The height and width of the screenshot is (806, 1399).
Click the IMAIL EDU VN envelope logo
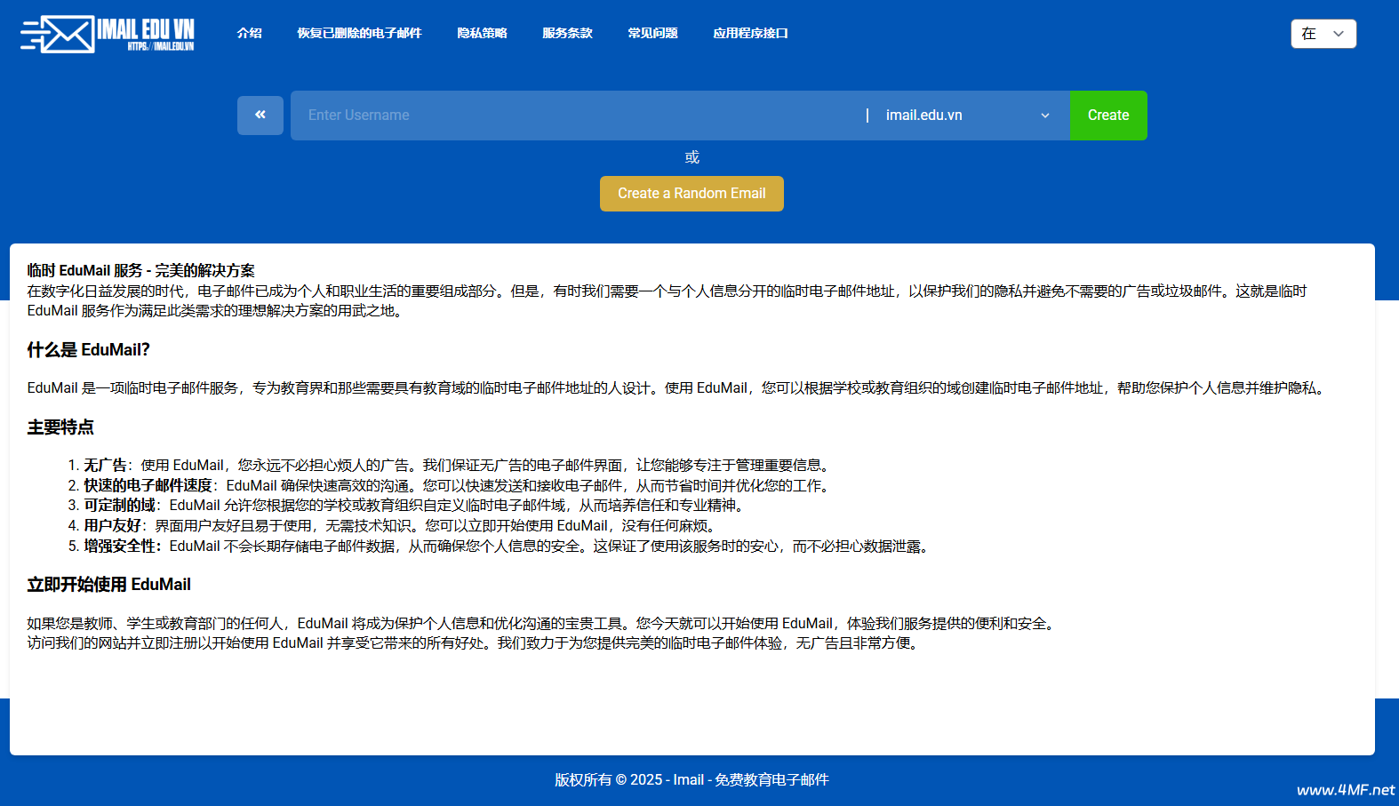coord(107,34)
